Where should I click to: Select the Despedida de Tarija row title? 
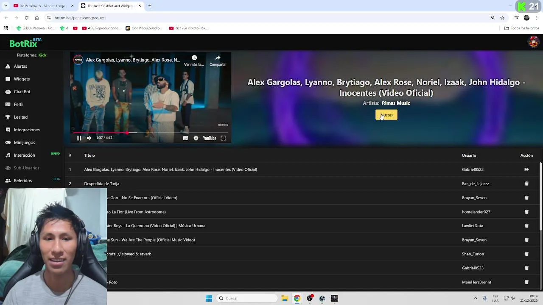(x=101, y=184)
